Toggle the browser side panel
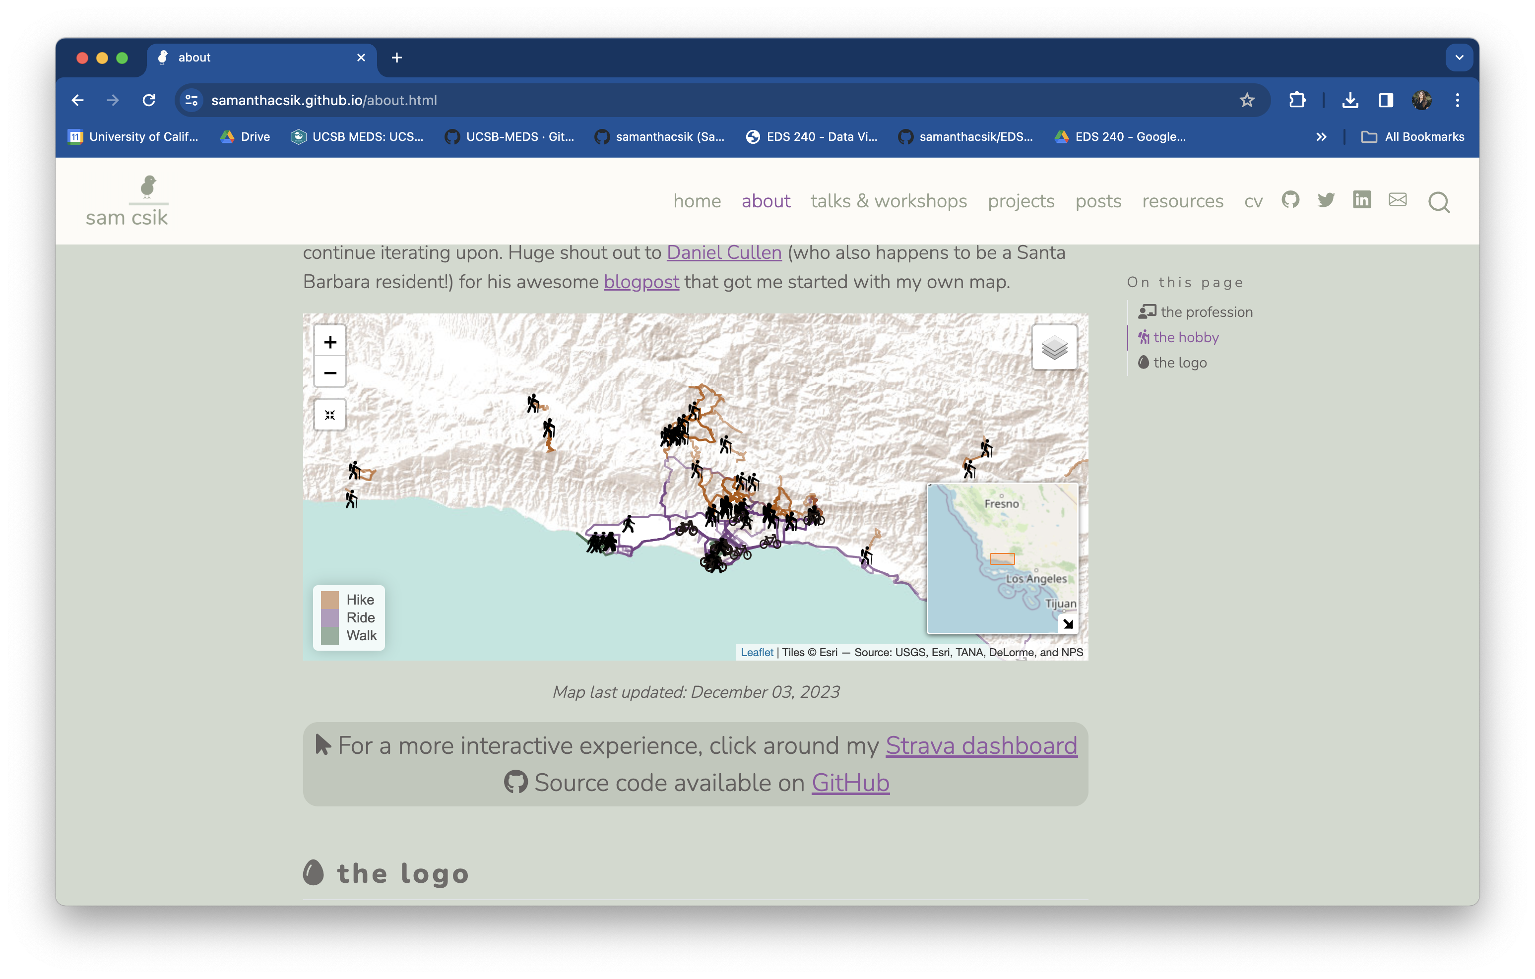The width and height of the screenshot is (1535, 979). click(1385, 100)
